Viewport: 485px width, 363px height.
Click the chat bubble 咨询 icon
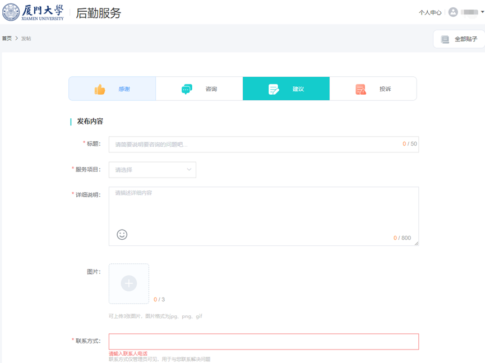coord(187,89)
